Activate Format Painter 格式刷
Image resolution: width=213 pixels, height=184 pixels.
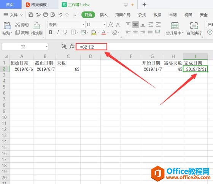point(37,28)
